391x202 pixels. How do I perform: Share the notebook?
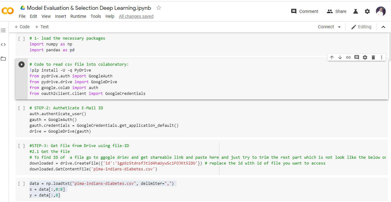[x=336, y=11]
